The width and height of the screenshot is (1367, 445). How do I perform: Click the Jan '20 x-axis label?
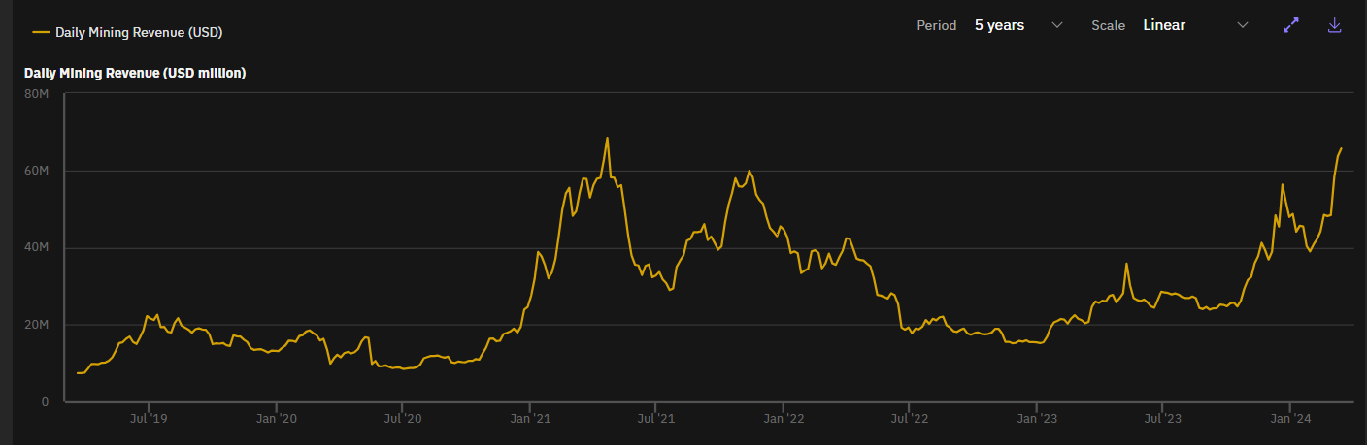click(x=277, y=419)
